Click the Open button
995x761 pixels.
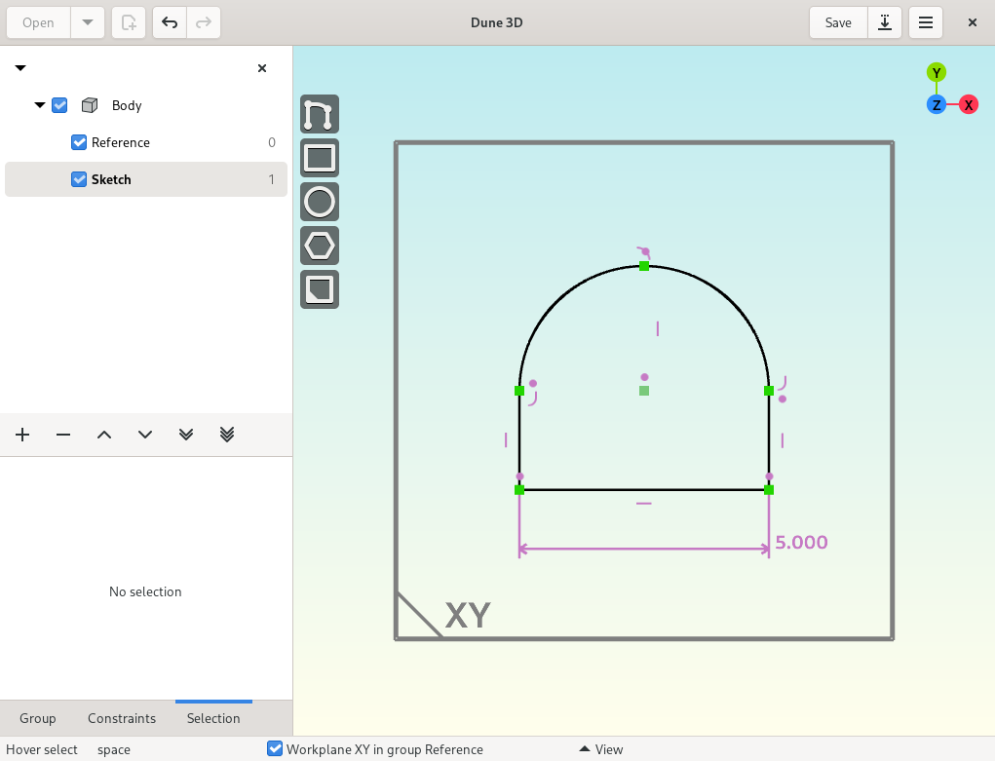tap(38, 22)
